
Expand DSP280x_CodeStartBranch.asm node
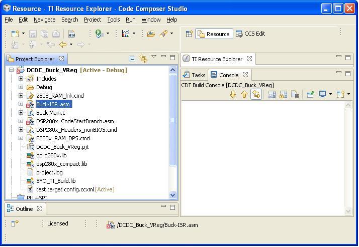[x=21, y=121]
